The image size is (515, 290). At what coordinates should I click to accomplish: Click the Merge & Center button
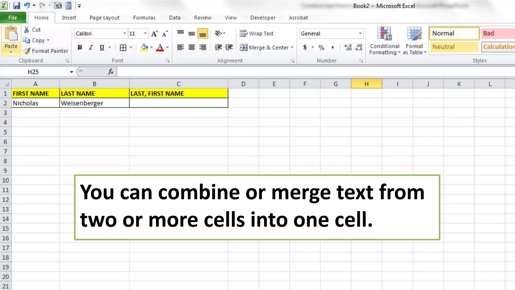tap(264, 47)
